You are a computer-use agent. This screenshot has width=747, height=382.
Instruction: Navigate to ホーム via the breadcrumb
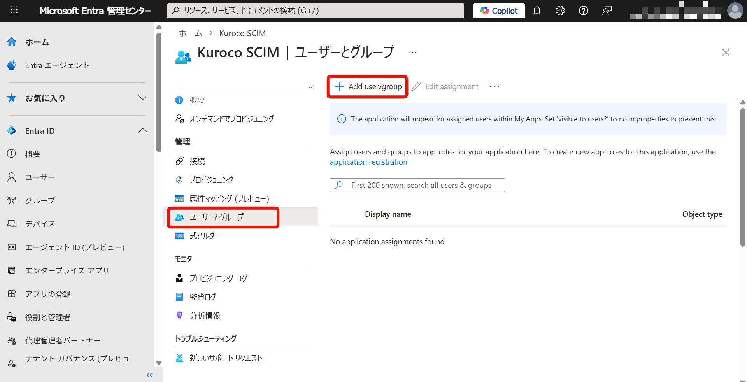click(190, 33)
